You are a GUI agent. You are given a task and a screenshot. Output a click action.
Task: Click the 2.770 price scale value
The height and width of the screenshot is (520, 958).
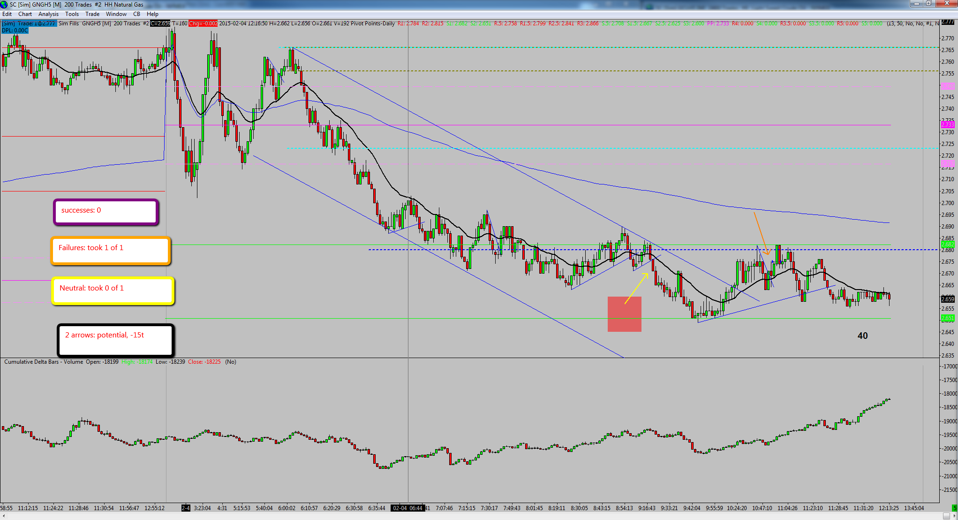pos(948,38)
